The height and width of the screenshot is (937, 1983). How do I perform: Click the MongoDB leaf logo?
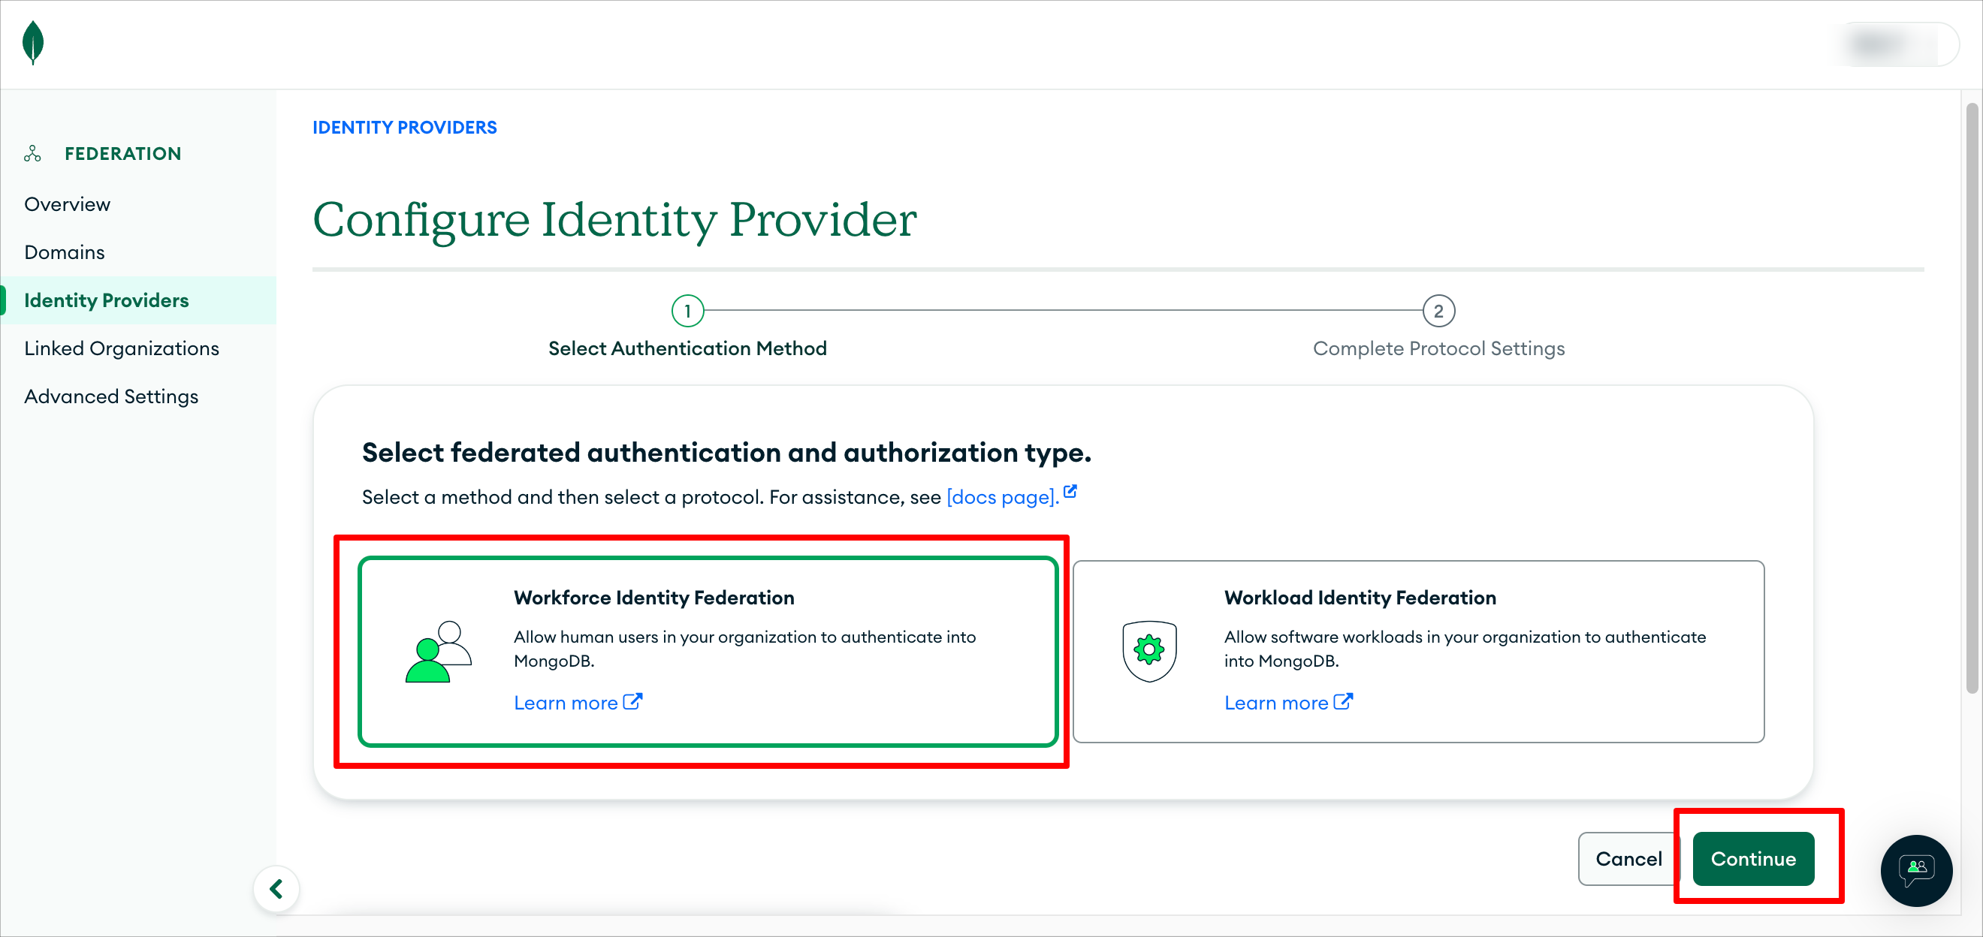pyautogui.click(x=33, y=43)
